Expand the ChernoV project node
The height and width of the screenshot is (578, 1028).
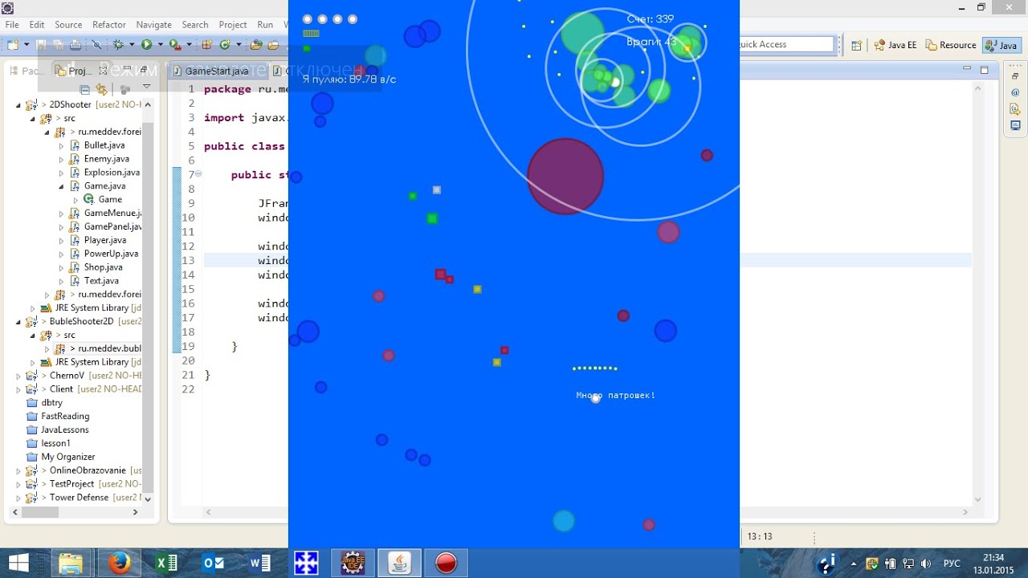tap(19, 376)
